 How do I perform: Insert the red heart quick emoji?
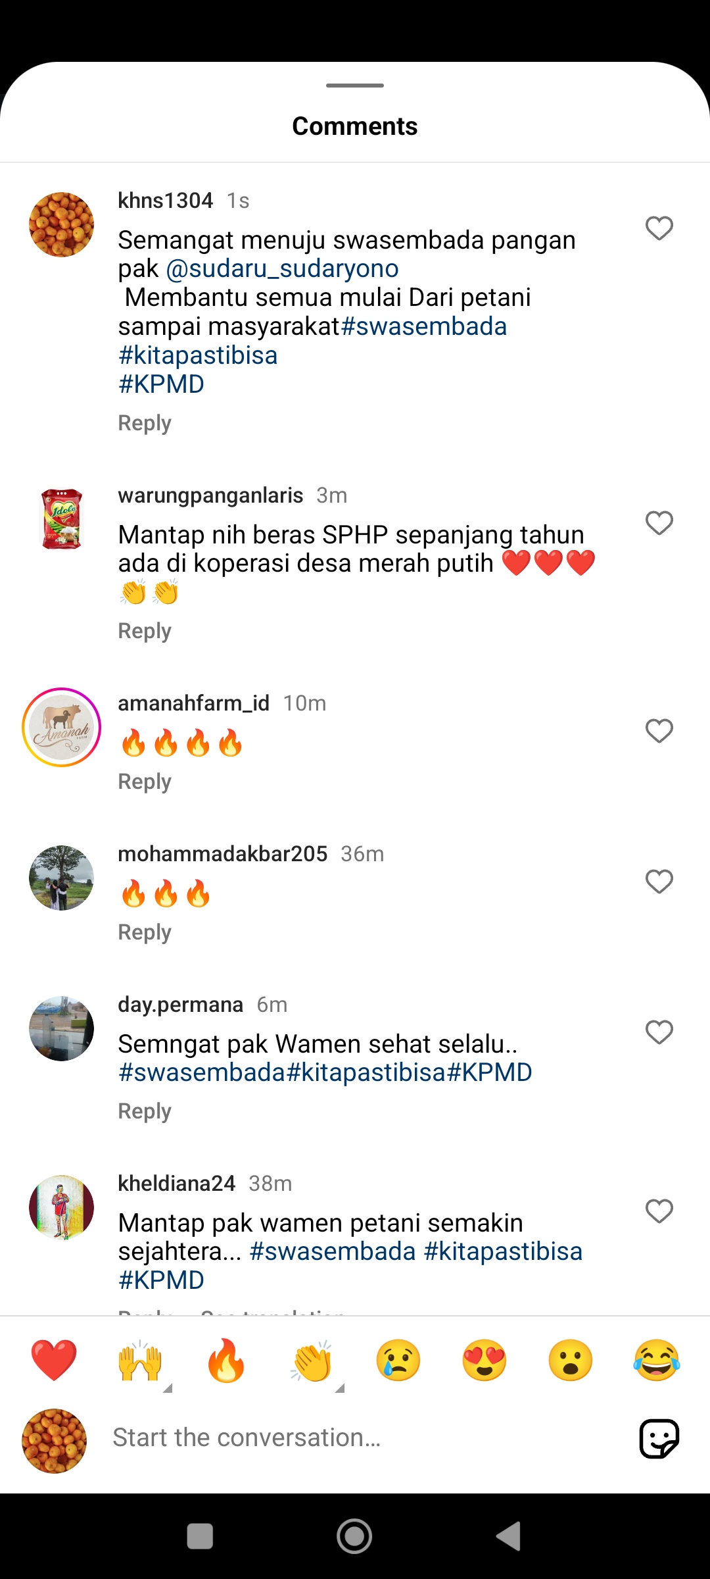54,1361
